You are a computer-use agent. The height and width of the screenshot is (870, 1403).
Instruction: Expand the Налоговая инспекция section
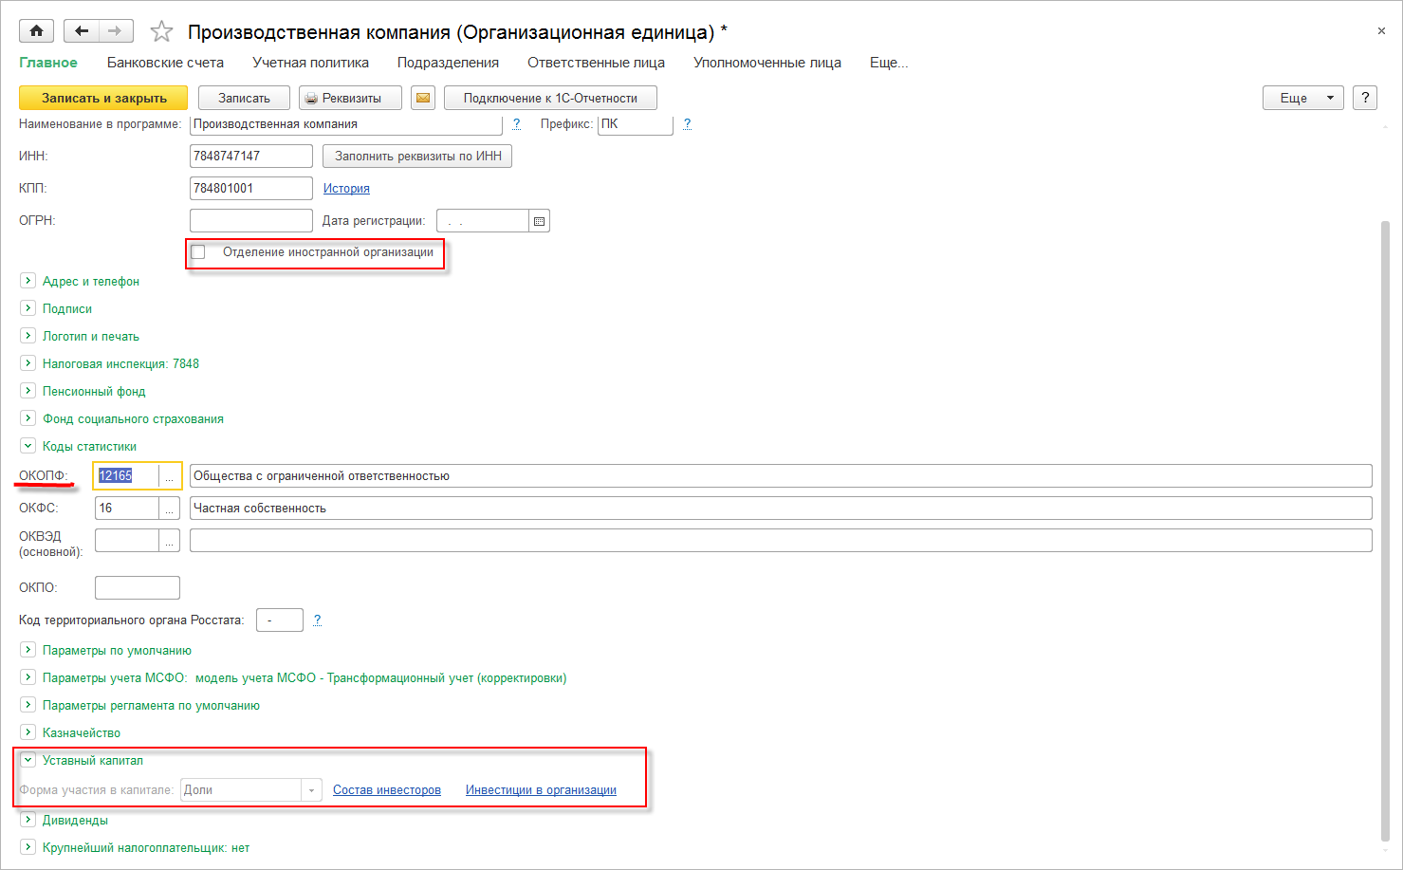28,363
